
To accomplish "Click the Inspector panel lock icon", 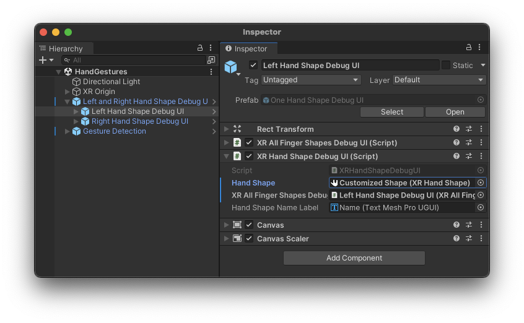I will 469,48.
